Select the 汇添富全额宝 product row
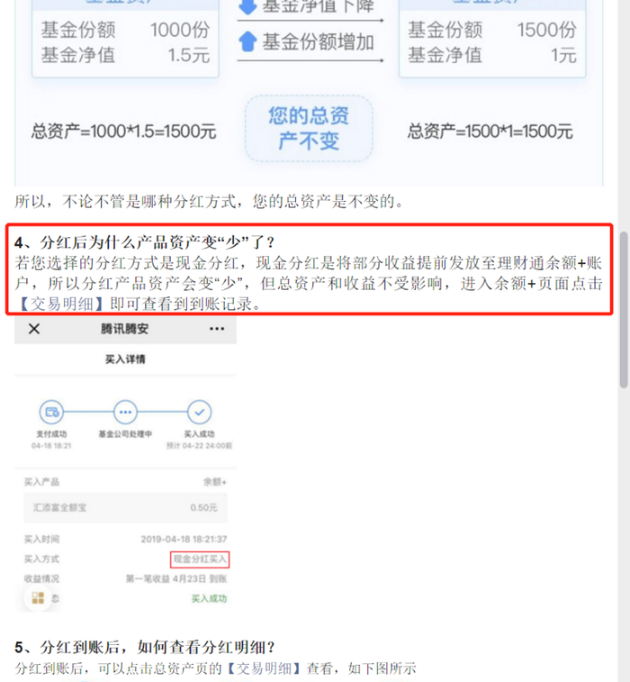The height and width of the screenshot is (682, 630). (x=126, y=507)
